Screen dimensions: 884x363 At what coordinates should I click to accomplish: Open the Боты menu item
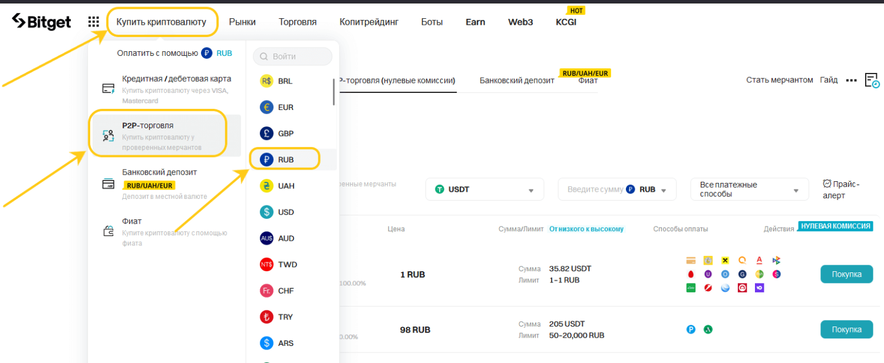[432, 22]
